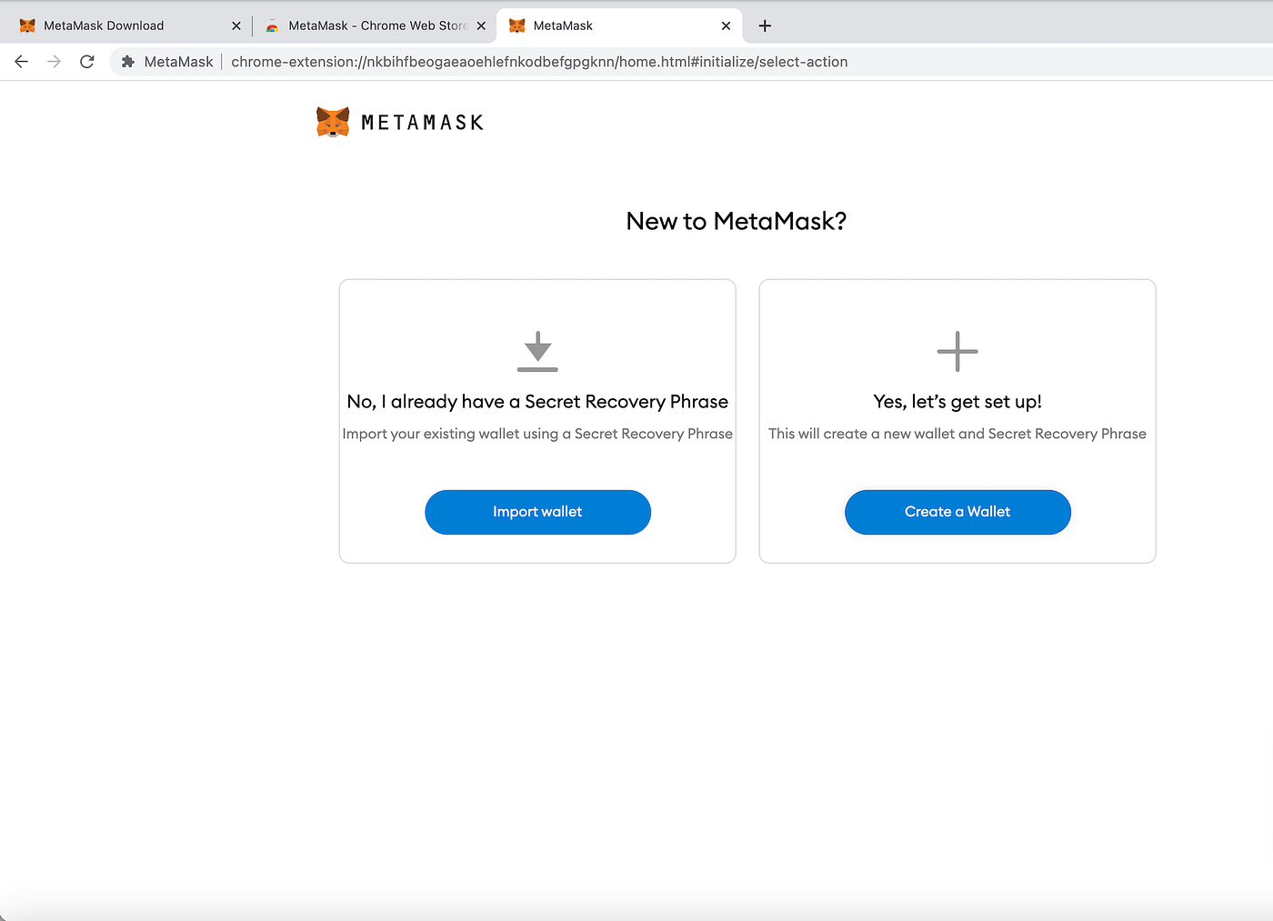This screenshot has width=1273, height=921.
Task: Click the fox favicon on active MetaMask tab
Action: (x=517, y=25)
